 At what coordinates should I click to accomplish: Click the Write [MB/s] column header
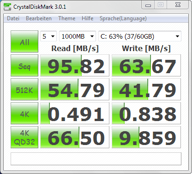tap(146, 48)
